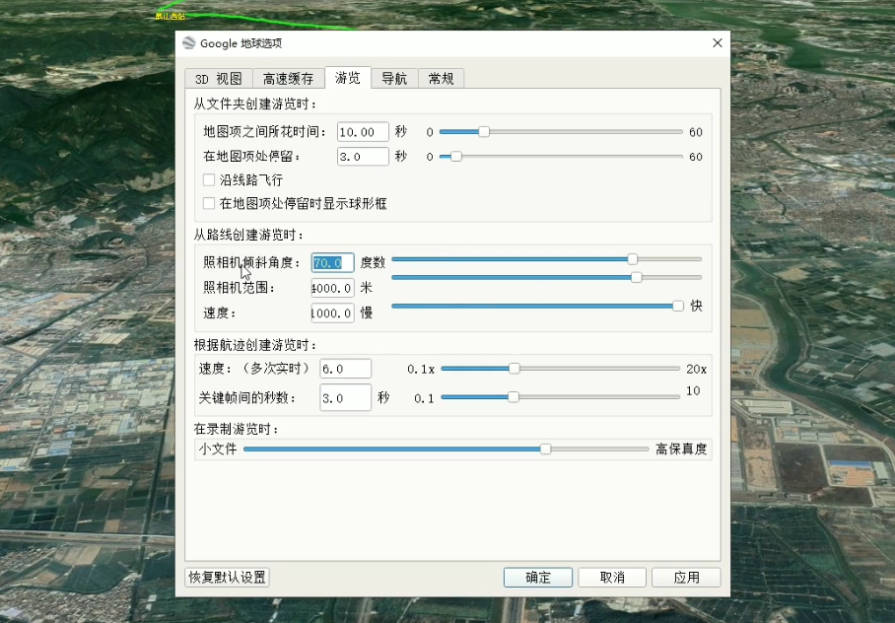The image size is (895, 623).
Task: Click the recording fidelity slider handle
Action: (x=546, y=449)
